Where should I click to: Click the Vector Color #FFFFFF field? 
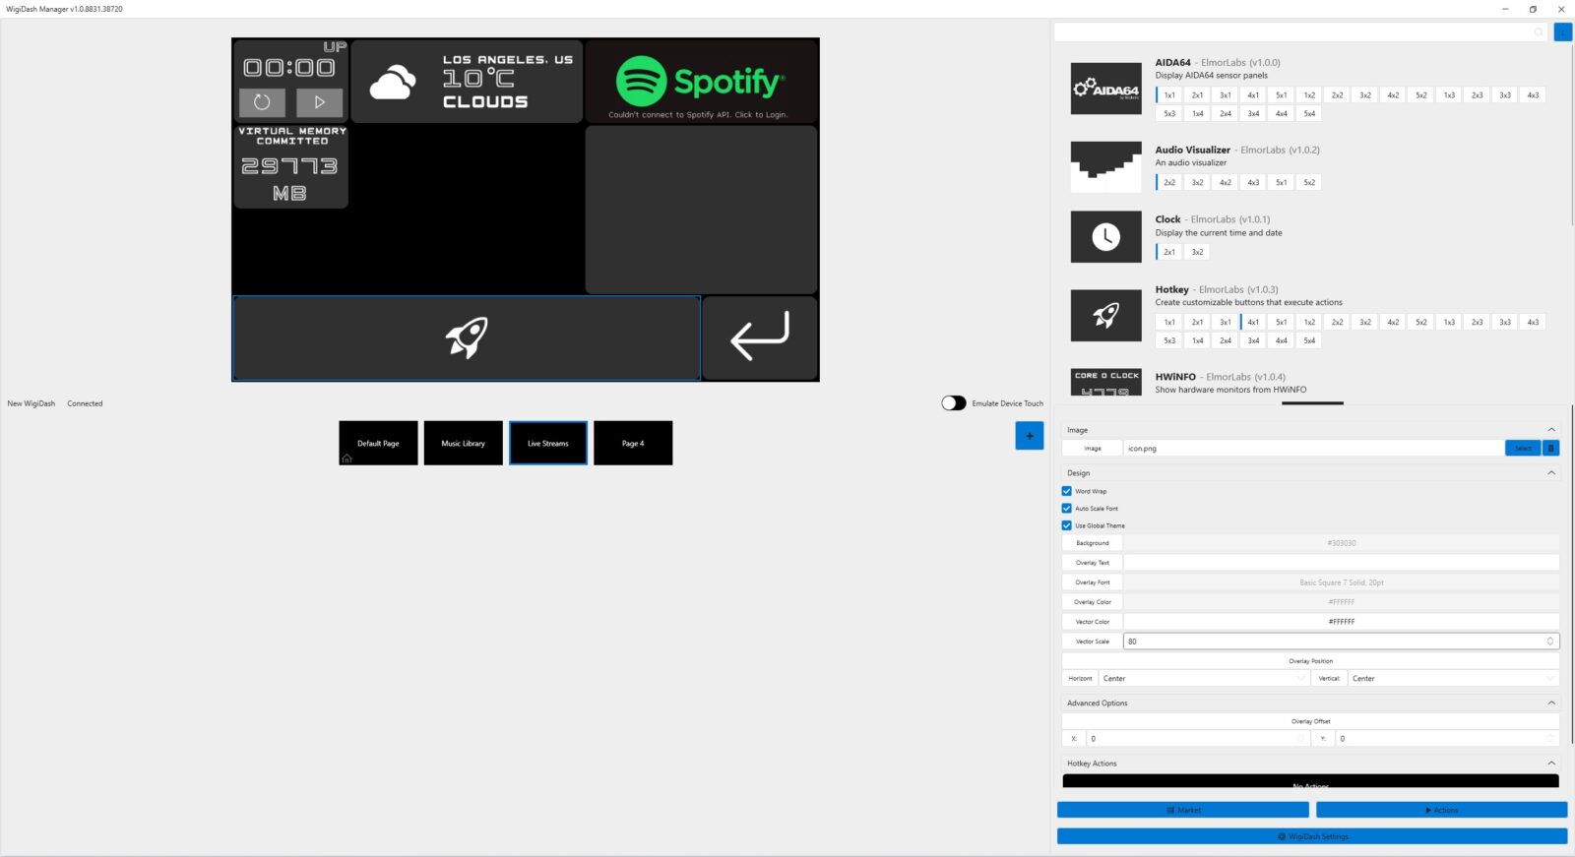coord(1341,622)
